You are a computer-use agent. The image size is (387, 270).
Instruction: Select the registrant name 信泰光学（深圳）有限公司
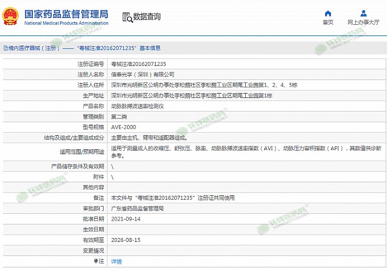142,75
